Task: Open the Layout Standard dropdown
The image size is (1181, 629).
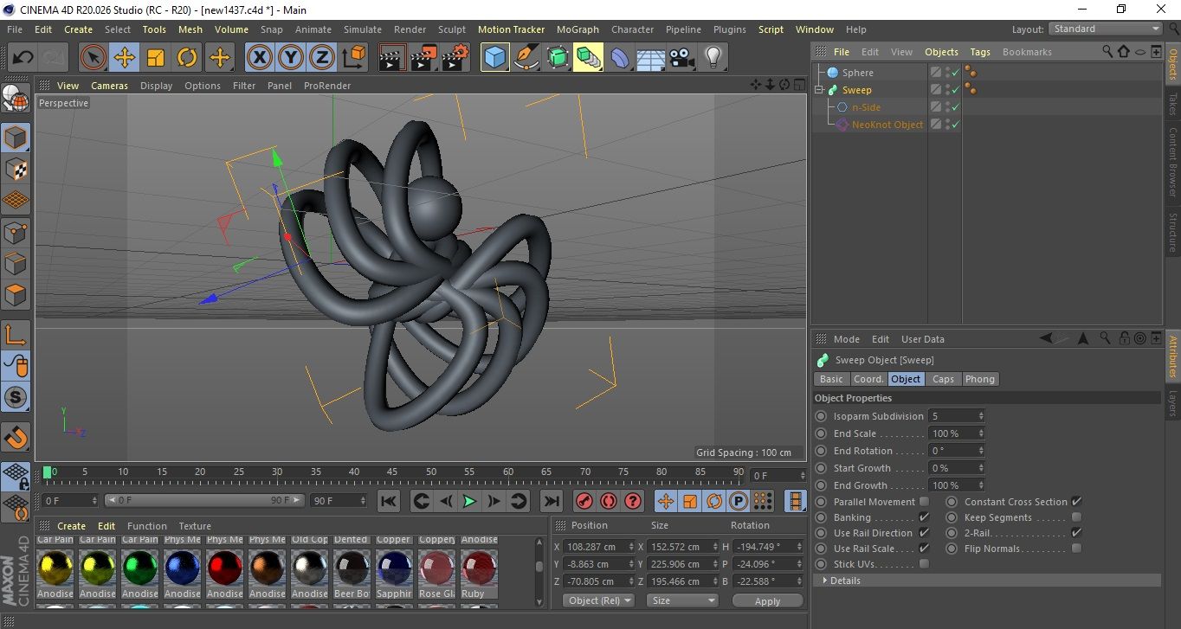Action: 1106,29
